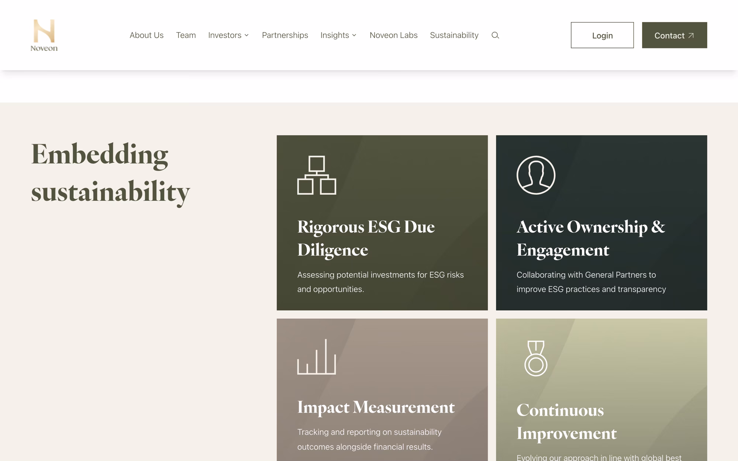Expand the Insights dropdown menu

click(x=338, y=35)
